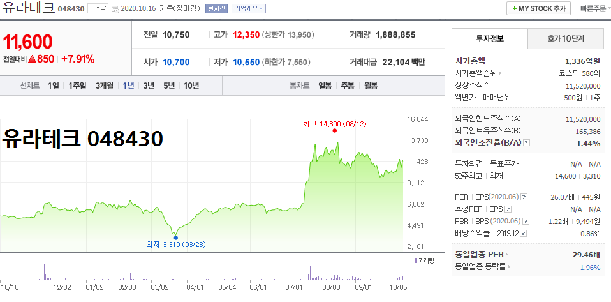Image resolution: width=611 pixels, height=302 pixels.
Task: Select the 1일 line chart period
Action: click(54, 86)
